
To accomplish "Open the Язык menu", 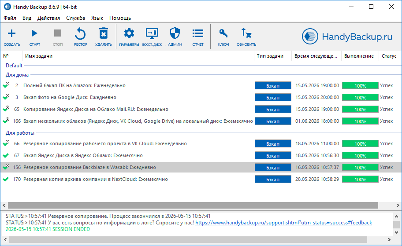I will click(x=97, y=18).
